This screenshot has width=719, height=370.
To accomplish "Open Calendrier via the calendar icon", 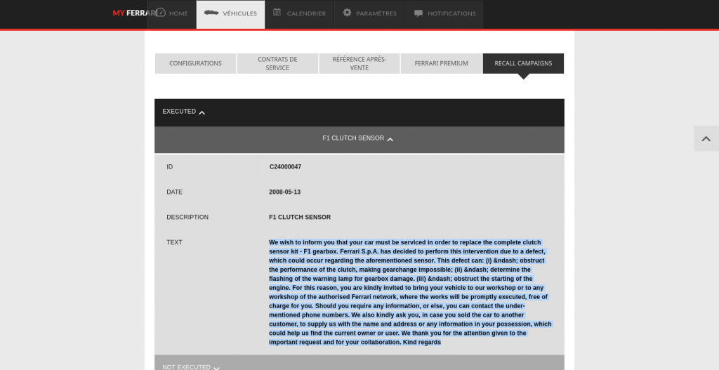I will (277, 13).
